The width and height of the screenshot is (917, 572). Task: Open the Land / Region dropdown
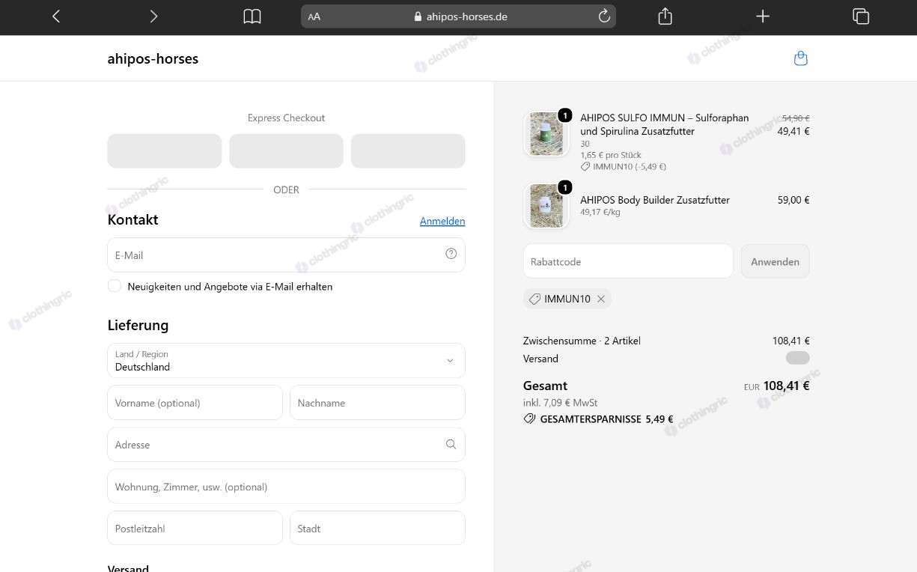tap(286, 361)
